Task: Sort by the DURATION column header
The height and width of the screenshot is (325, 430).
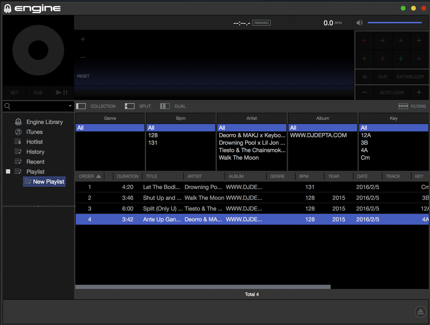Action: pyautogui.click(x=128, y=176)
